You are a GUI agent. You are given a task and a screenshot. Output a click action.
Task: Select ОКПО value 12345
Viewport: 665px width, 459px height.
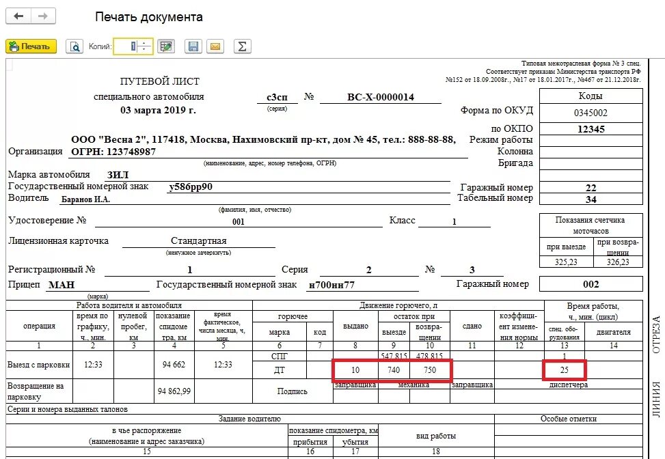tap(591, 129)
